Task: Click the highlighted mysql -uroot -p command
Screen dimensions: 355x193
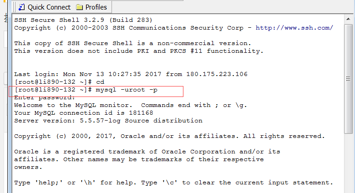Action: point(127,90)
